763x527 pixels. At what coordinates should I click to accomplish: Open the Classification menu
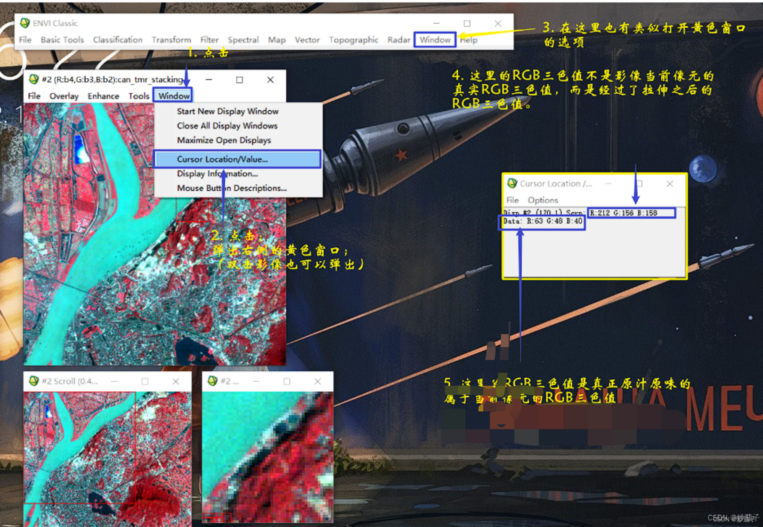pos(118,40)
